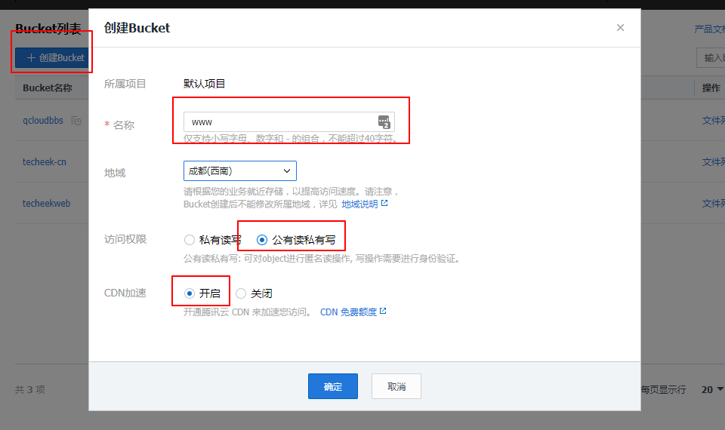Select the 公有读私有写 radio option
Image resolution: width=725 pixels, height=430 pixels.
coord(262,240)
